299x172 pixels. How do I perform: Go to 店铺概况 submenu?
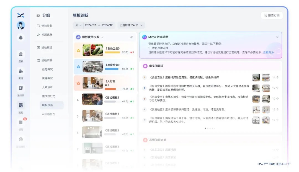[48, 78]
